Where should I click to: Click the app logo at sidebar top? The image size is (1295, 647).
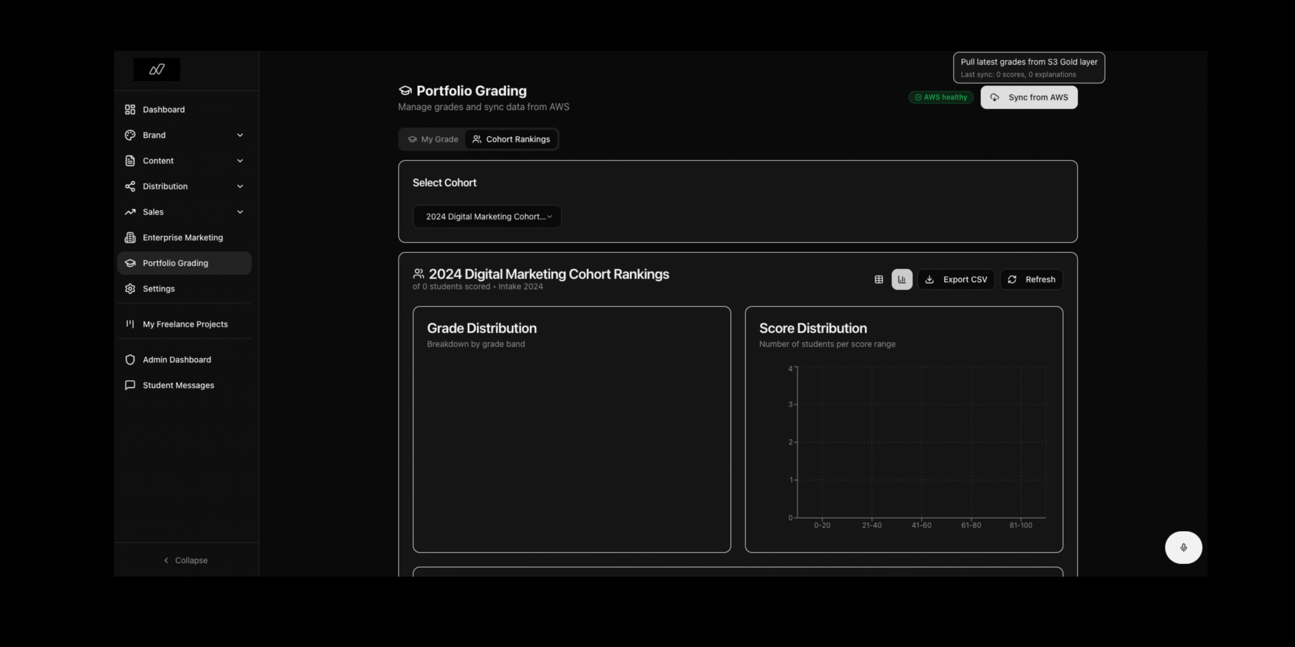point(156,69)
